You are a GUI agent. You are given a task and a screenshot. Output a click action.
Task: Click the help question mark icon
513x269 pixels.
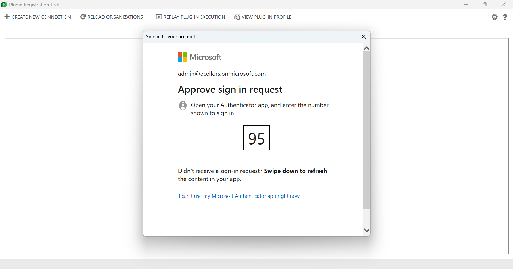click(505, 17)
